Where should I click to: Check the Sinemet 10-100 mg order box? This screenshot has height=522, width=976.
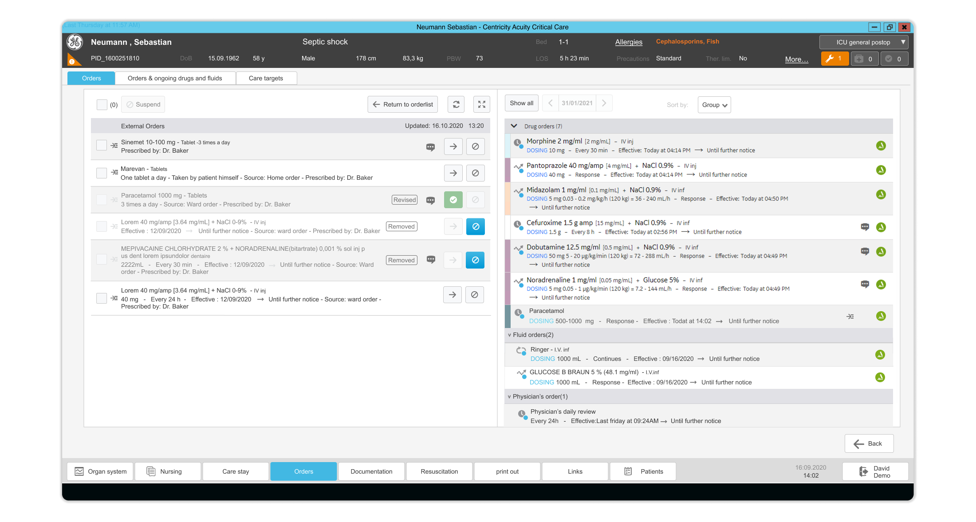pos(102,145)
